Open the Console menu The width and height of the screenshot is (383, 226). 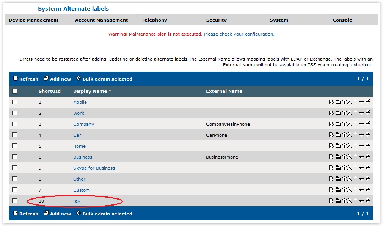click(342, 20)
